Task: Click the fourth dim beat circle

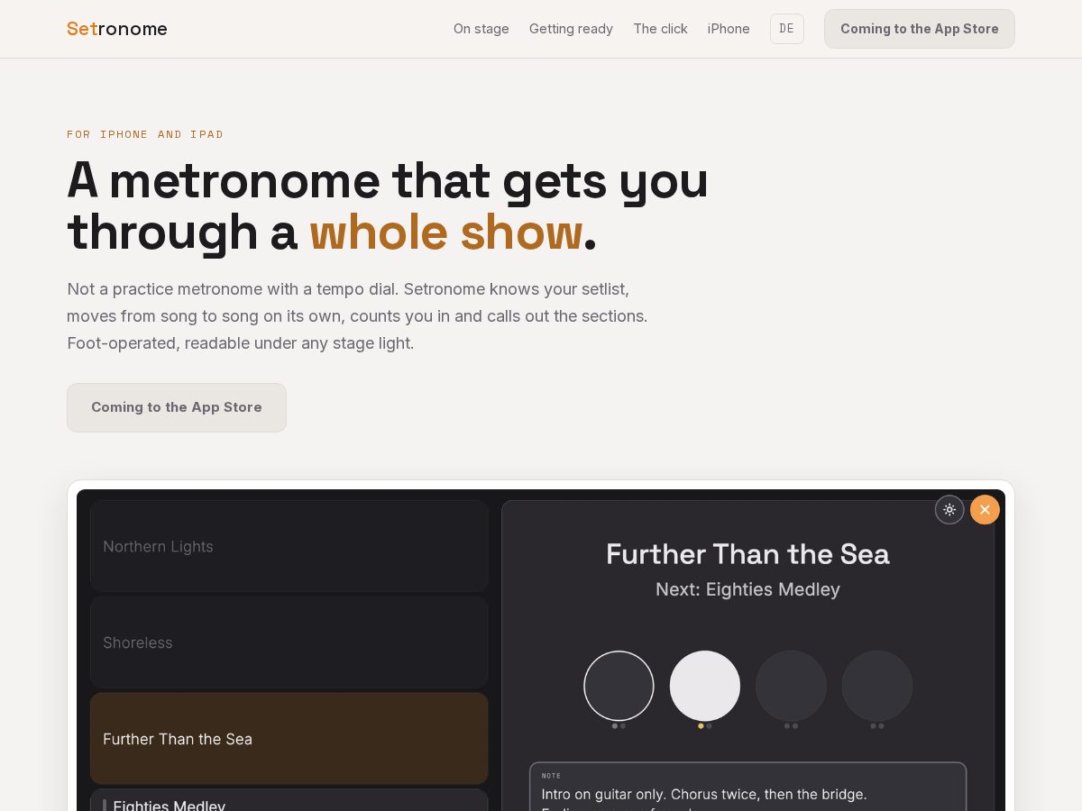Action: [877, 686]
